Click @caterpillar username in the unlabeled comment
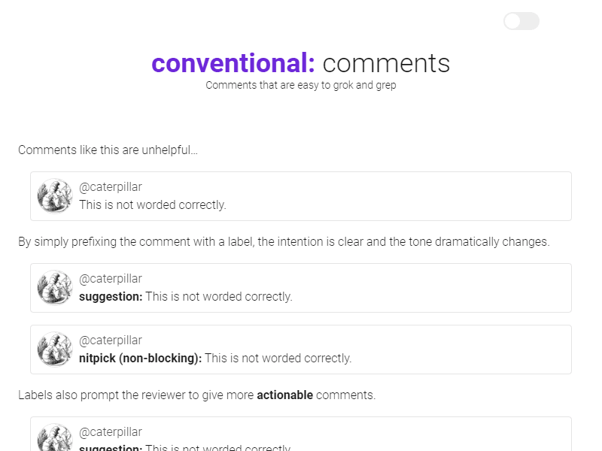The height and width of the screenshot is (451, 602). [x=111, y=187]
